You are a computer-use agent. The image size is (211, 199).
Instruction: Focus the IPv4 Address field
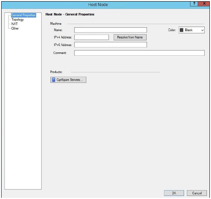click(x=91, y=37)
